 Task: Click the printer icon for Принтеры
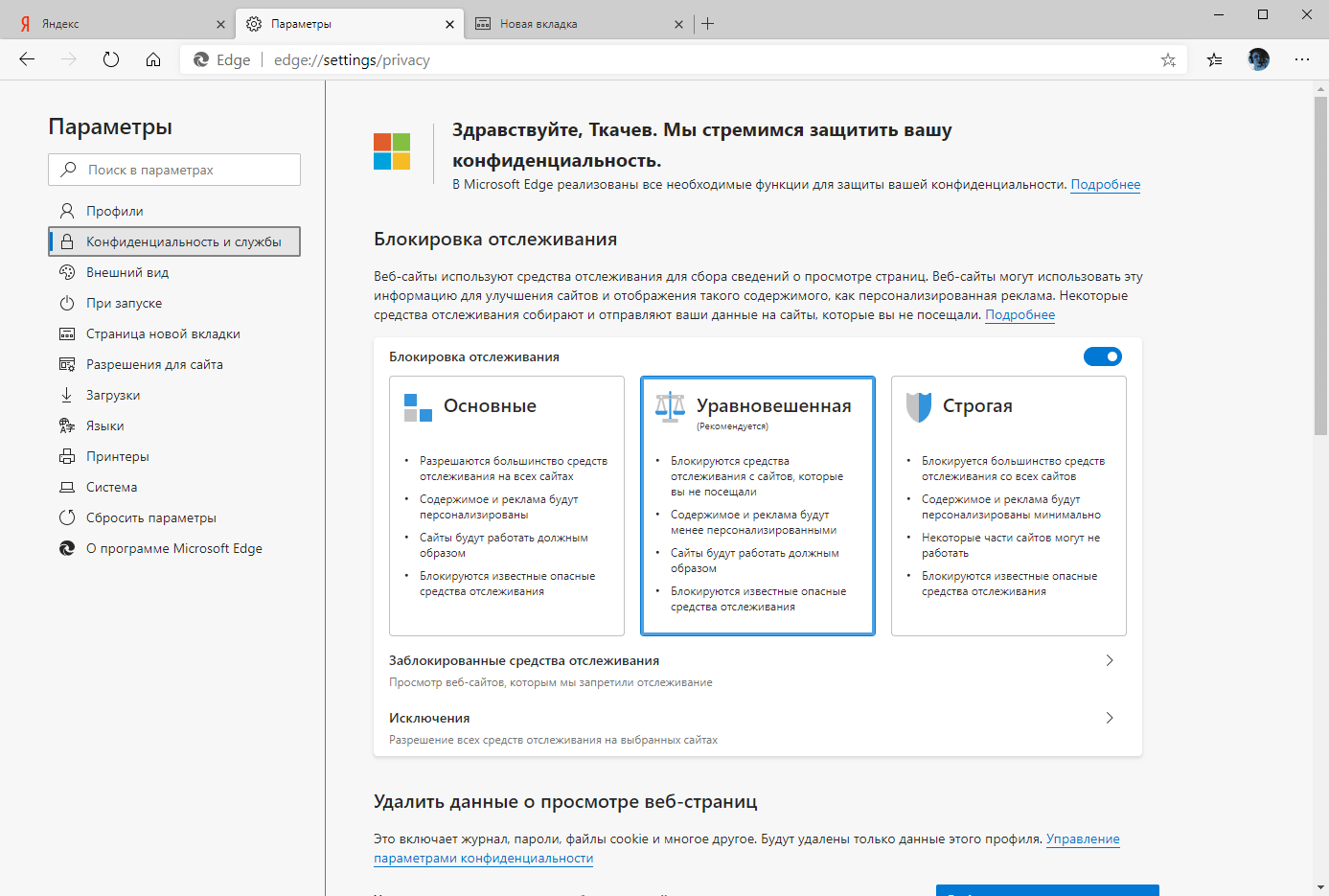67,456
